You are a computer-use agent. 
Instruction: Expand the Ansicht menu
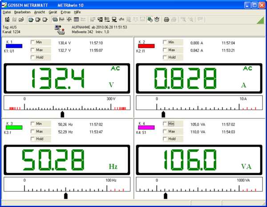40,12
